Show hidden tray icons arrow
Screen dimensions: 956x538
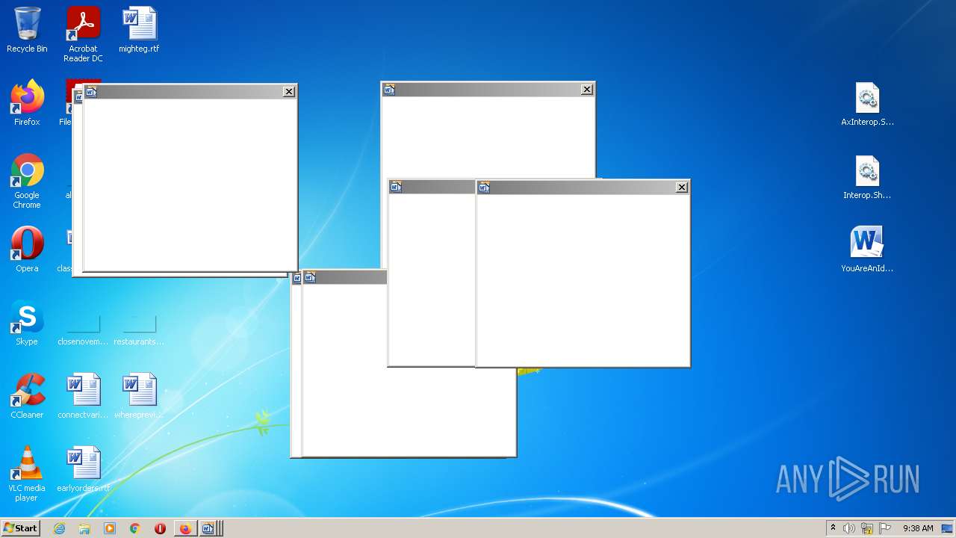pos(833,528)
